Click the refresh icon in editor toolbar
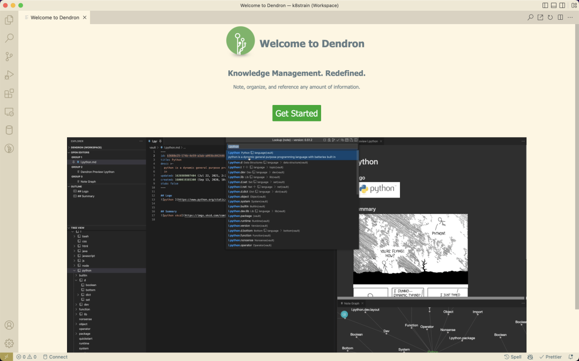The width and height of the screenshot is (579, 361). (x=550, y=17)
